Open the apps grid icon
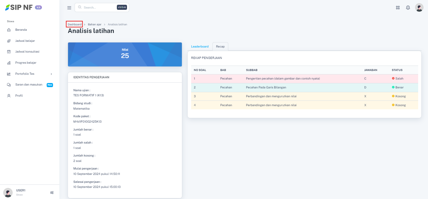 pos(398,8)
